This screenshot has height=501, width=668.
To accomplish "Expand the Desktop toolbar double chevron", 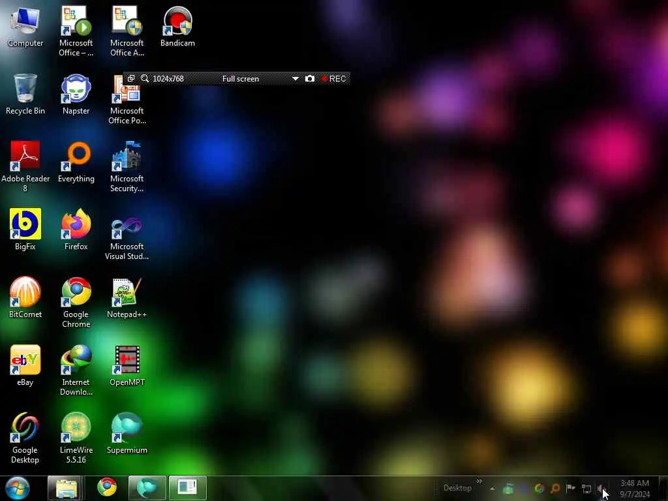I will [479, 481].
